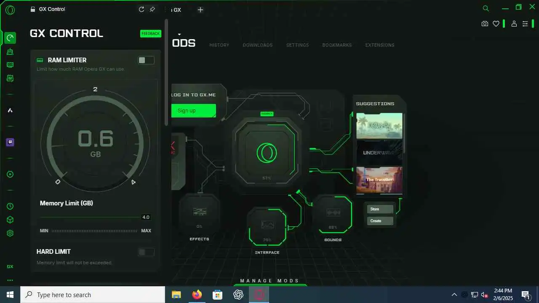This screenshot has width=539, height=303.
Task: Open the Bookmarks navigation tab
Action: 337,45
